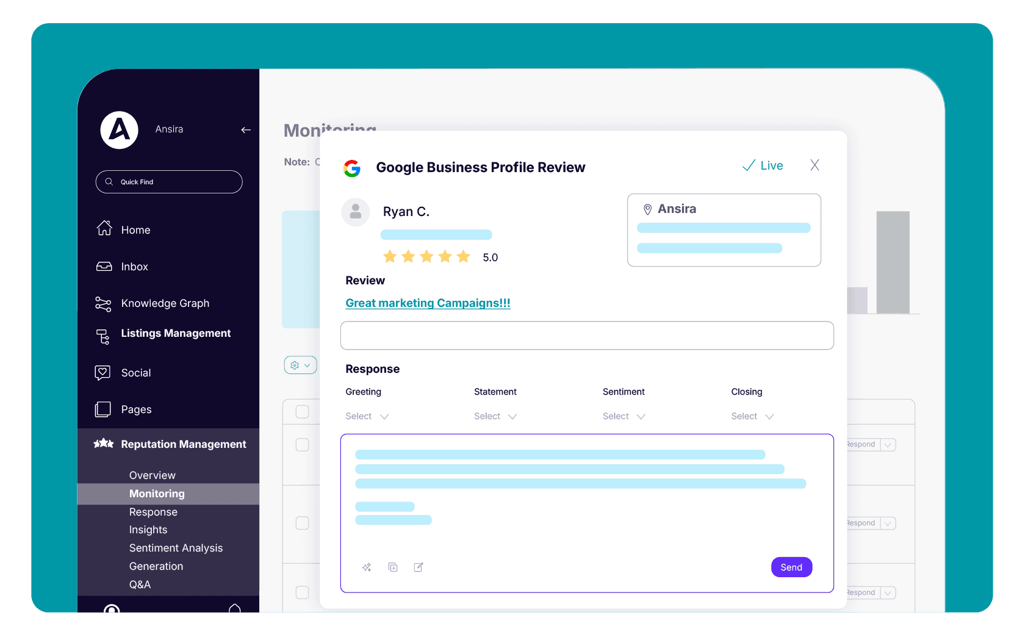Viewport: 1017px width, 637px height.
Task: Click the Inbox tray icon
Action: [104, 267]
